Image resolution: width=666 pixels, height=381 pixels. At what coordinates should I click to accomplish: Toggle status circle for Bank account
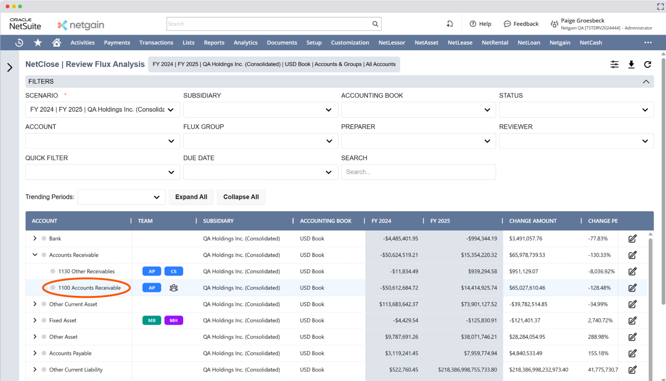[x=44, y=239]
